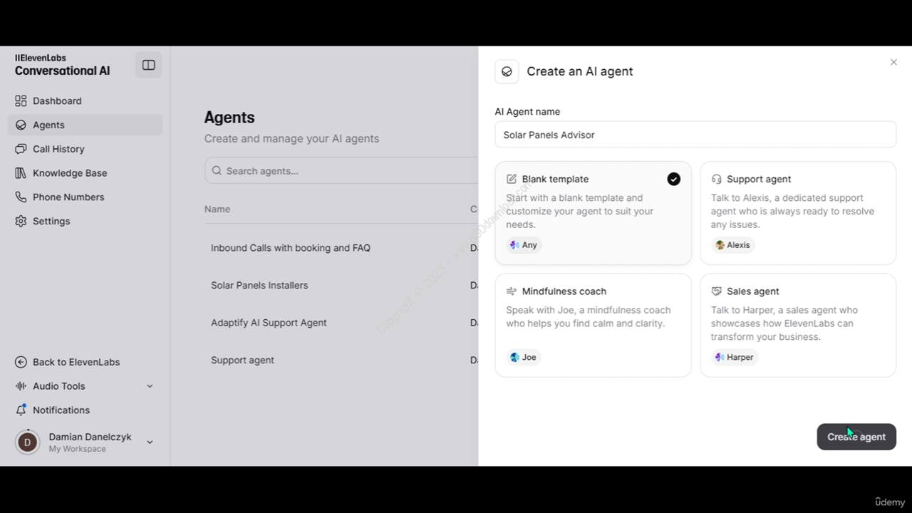Click the Support agent headset icon

click(717, 180)
